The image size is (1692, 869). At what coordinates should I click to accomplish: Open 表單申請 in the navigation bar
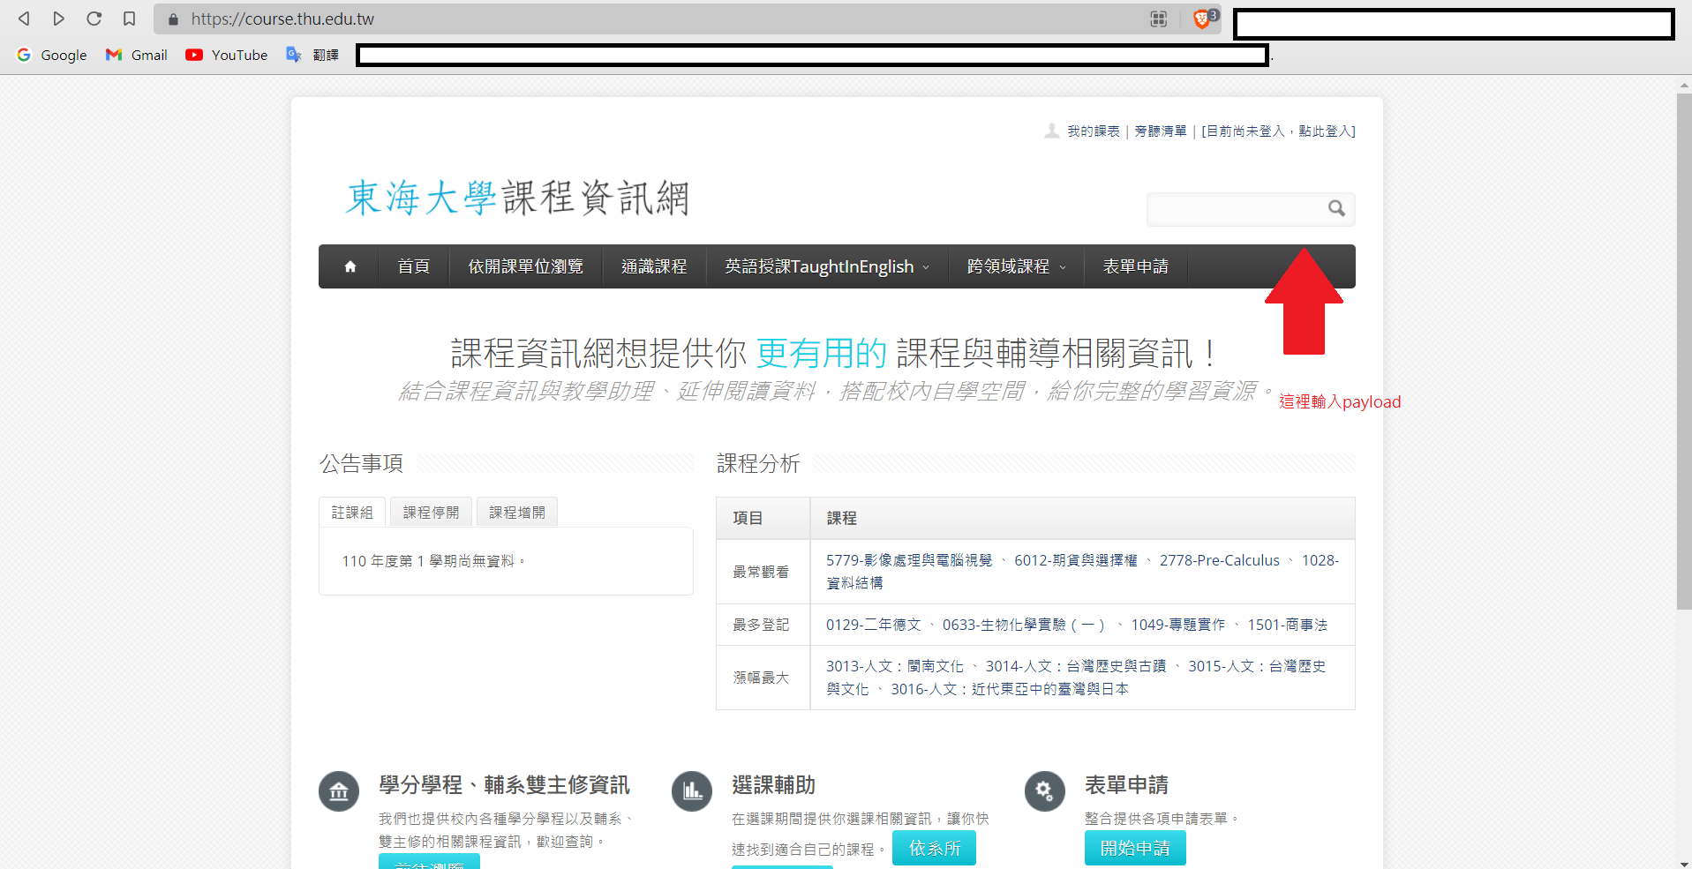1136,266
